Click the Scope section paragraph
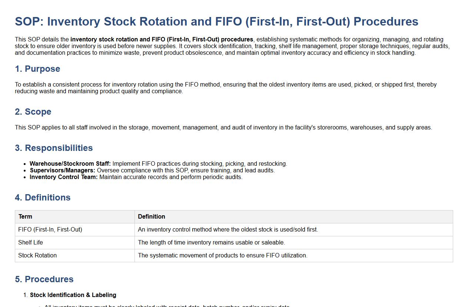 [x=223, y=128]
